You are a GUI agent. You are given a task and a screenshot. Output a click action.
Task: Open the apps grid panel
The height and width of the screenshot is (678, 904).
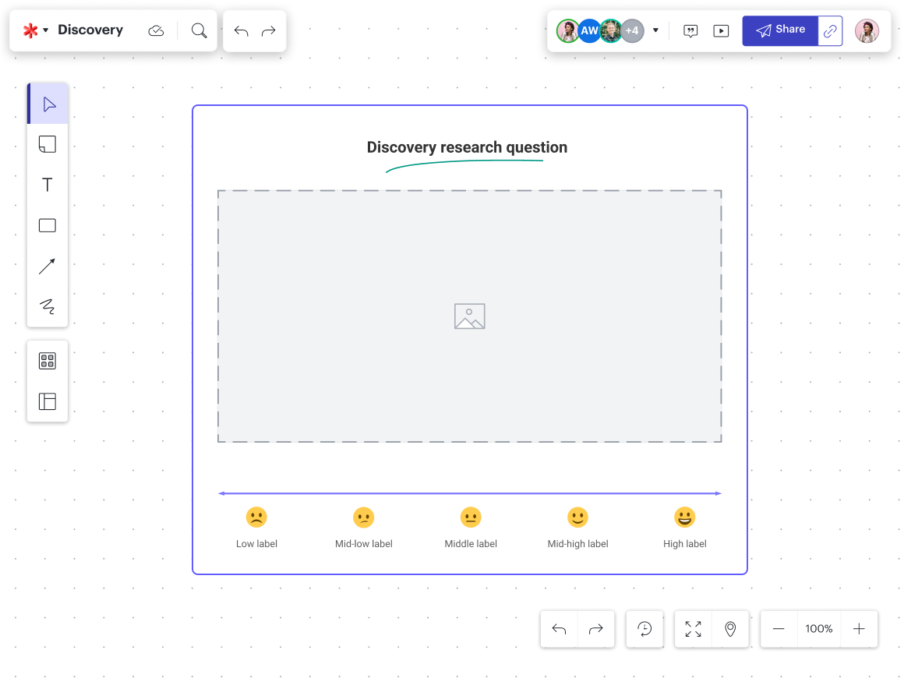tap(48, 361)
